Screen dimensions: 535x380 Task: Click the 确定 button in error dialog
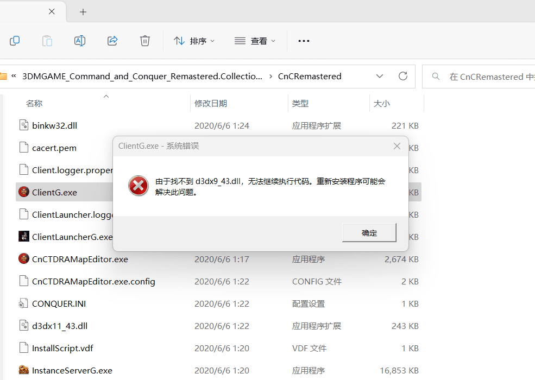point(369,233)
